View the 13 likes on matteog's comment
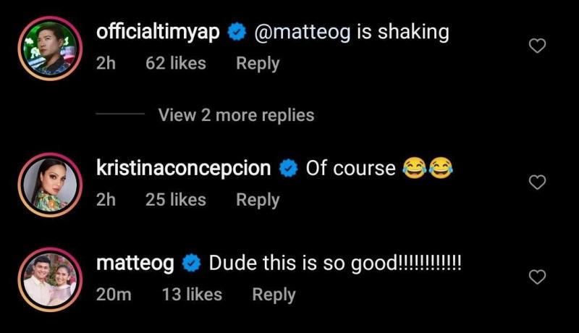Image resolution: width=579 pixels, height=333 pixels. pyautogui.click(x=192, y=295)
